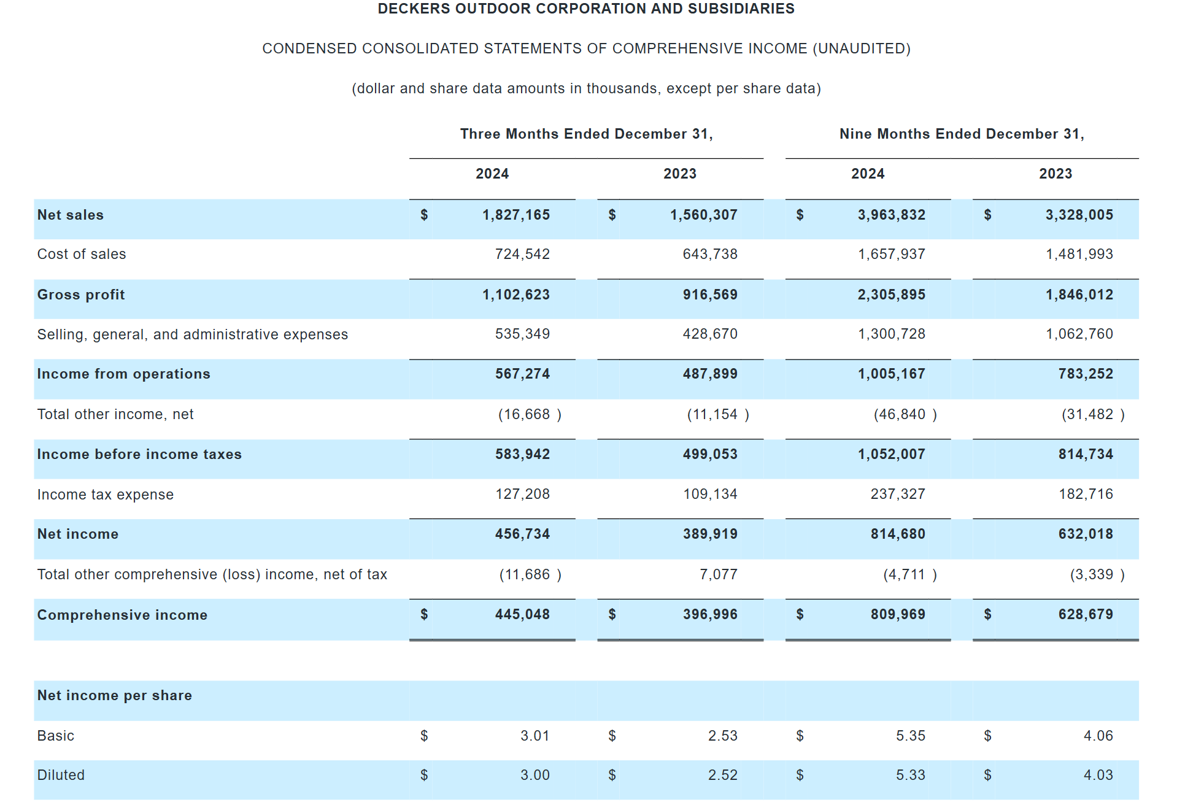This screenshot has height=802, width=1177.
Task: Click the cost value 643,738
Action: (x=711, y=254)
